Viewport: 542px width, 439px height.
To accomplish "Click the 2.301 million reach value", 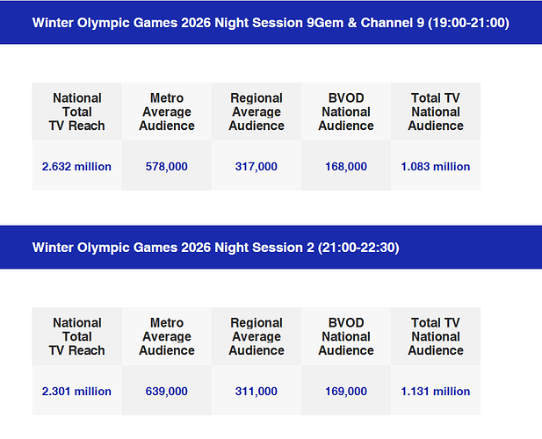I will pyautogui.click(x=76, y=391).
